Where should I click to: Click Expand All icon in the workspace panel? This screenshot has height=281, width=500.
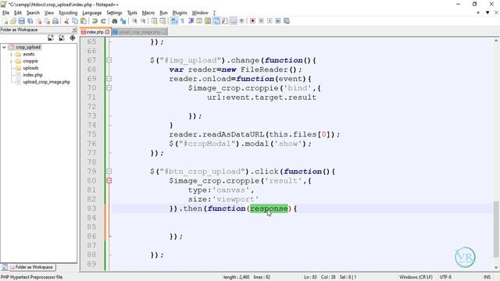(50, 38)
